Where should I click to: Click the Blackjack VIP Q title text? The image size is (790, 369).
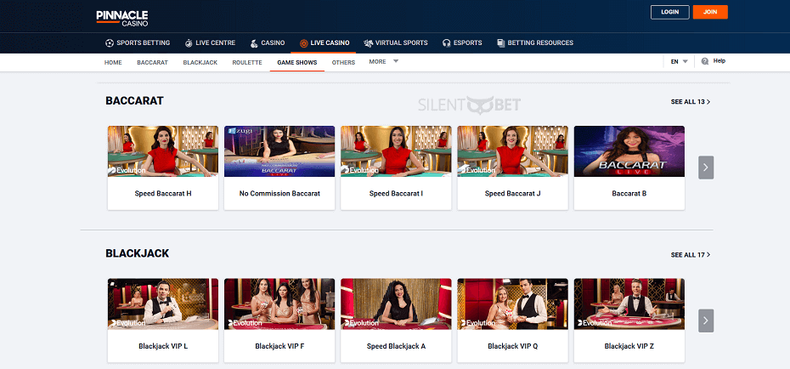(x=512, y=346)
